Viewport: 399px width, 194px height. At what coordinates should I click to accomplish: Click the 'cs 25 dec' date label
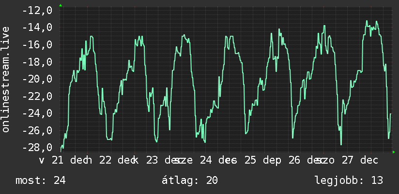point(252,161)
